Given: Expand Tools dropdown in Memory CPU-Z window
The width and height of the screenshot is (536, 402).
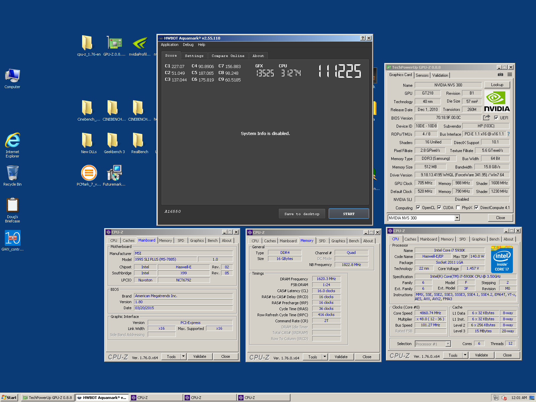Looking at the screenshot, I should coord(325,357).
